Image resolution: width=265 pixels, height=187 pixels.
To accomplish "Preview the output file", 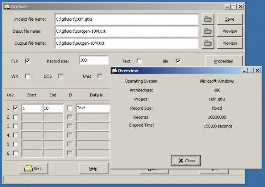I will pos(230,43).
